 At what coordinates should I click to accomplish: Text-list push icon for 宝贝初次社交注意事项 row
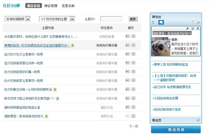[133, 54]
